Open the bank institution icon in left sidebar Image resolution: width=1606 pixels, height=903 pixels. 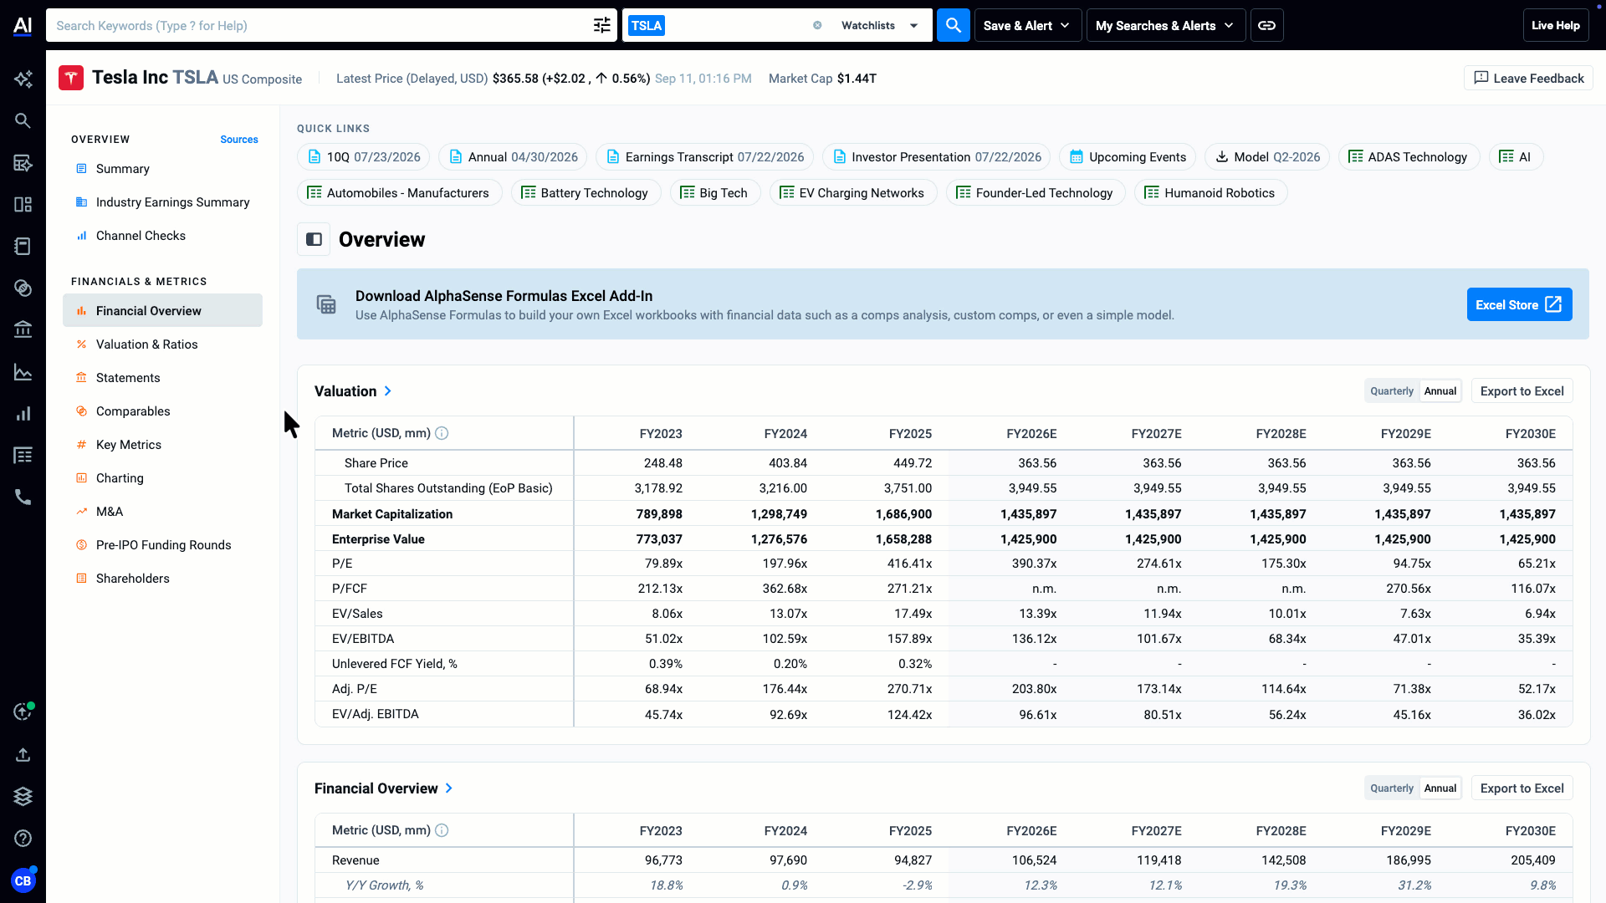tap(23, 329)
